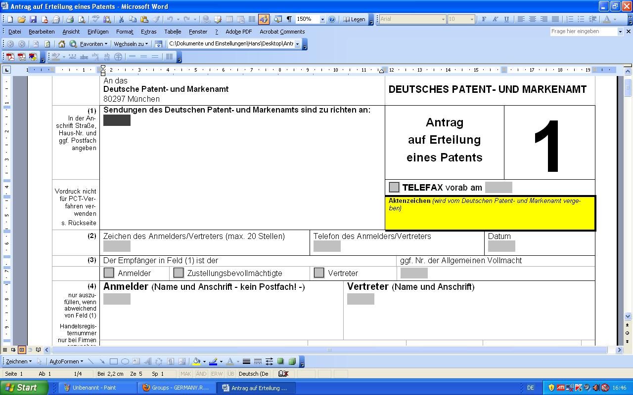This screenshot has height=395, width=633.
Task: Open the Zeichnen menu dropdown
Action: point(19,361)
